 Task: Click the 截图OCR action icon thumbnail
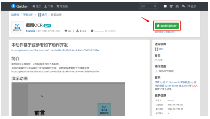coord(17,27)
